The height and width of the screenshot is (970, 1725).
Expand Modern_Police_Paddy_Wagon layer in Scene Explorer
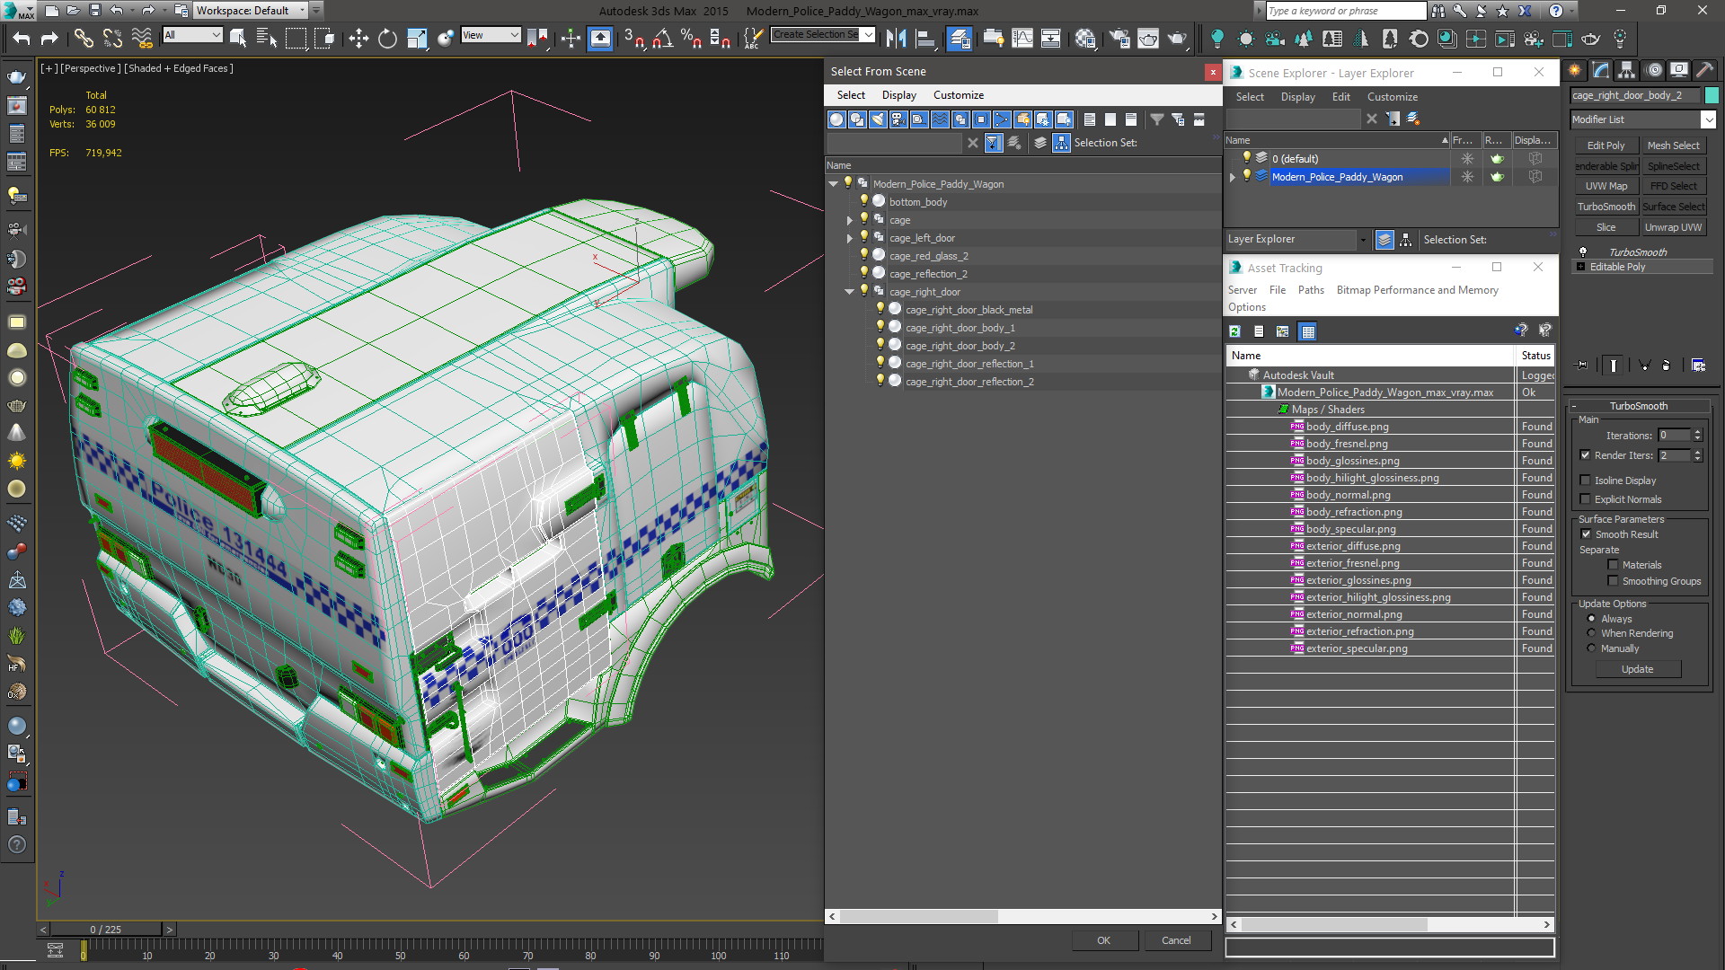pyautogui.click(x=1233, y=177)
